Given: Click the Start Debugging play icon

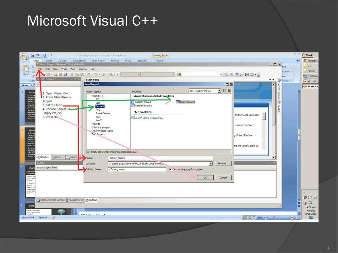Looking at the screenshot, I should point(118,74).
